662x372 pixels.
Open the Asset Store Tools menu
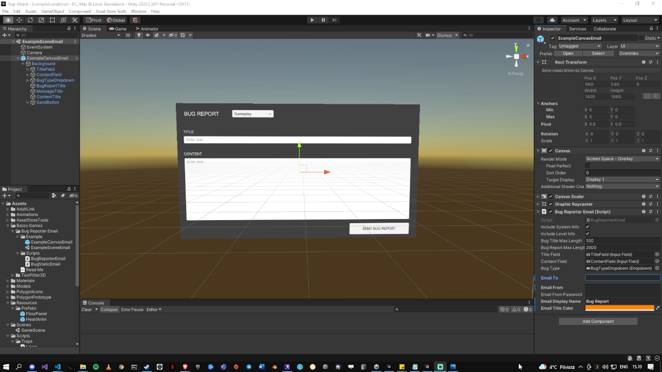coord(111,11)
